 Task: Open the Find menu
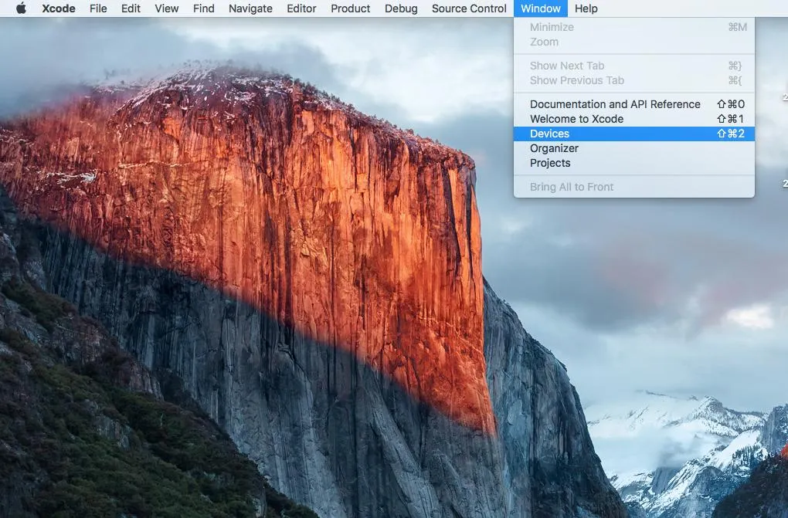tap(203, 8)
